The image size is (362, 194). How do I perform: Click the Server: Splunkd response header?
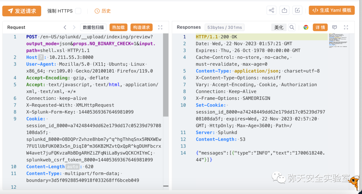216,133
